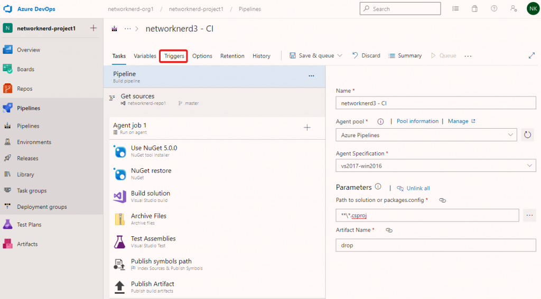The image size is (541, 299).
Task: Go to networknerd-project1 breadcrumb
Action: (196, 9)
